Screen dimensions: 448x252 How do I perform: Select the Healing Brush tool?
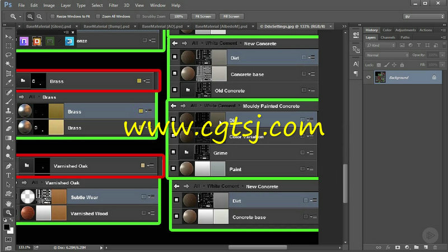8,92
